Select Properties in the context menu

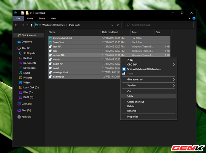pos(133,117)
